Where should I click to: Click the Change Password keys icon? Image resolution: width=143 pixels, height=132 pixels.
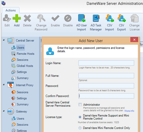coord(41,18)
